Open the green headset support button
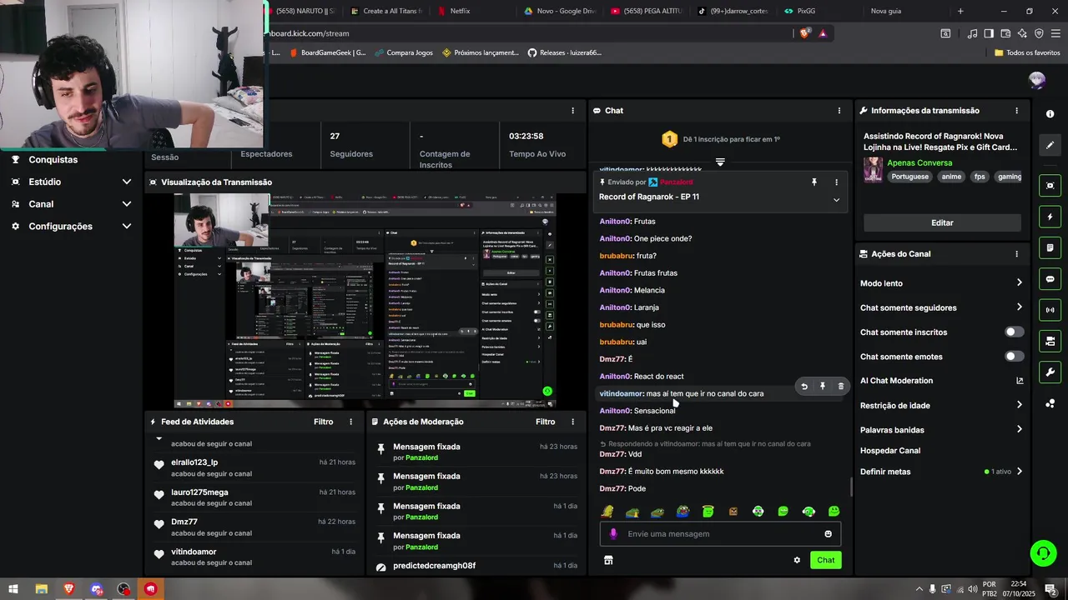1068x600 pixels. (1042, 553)
